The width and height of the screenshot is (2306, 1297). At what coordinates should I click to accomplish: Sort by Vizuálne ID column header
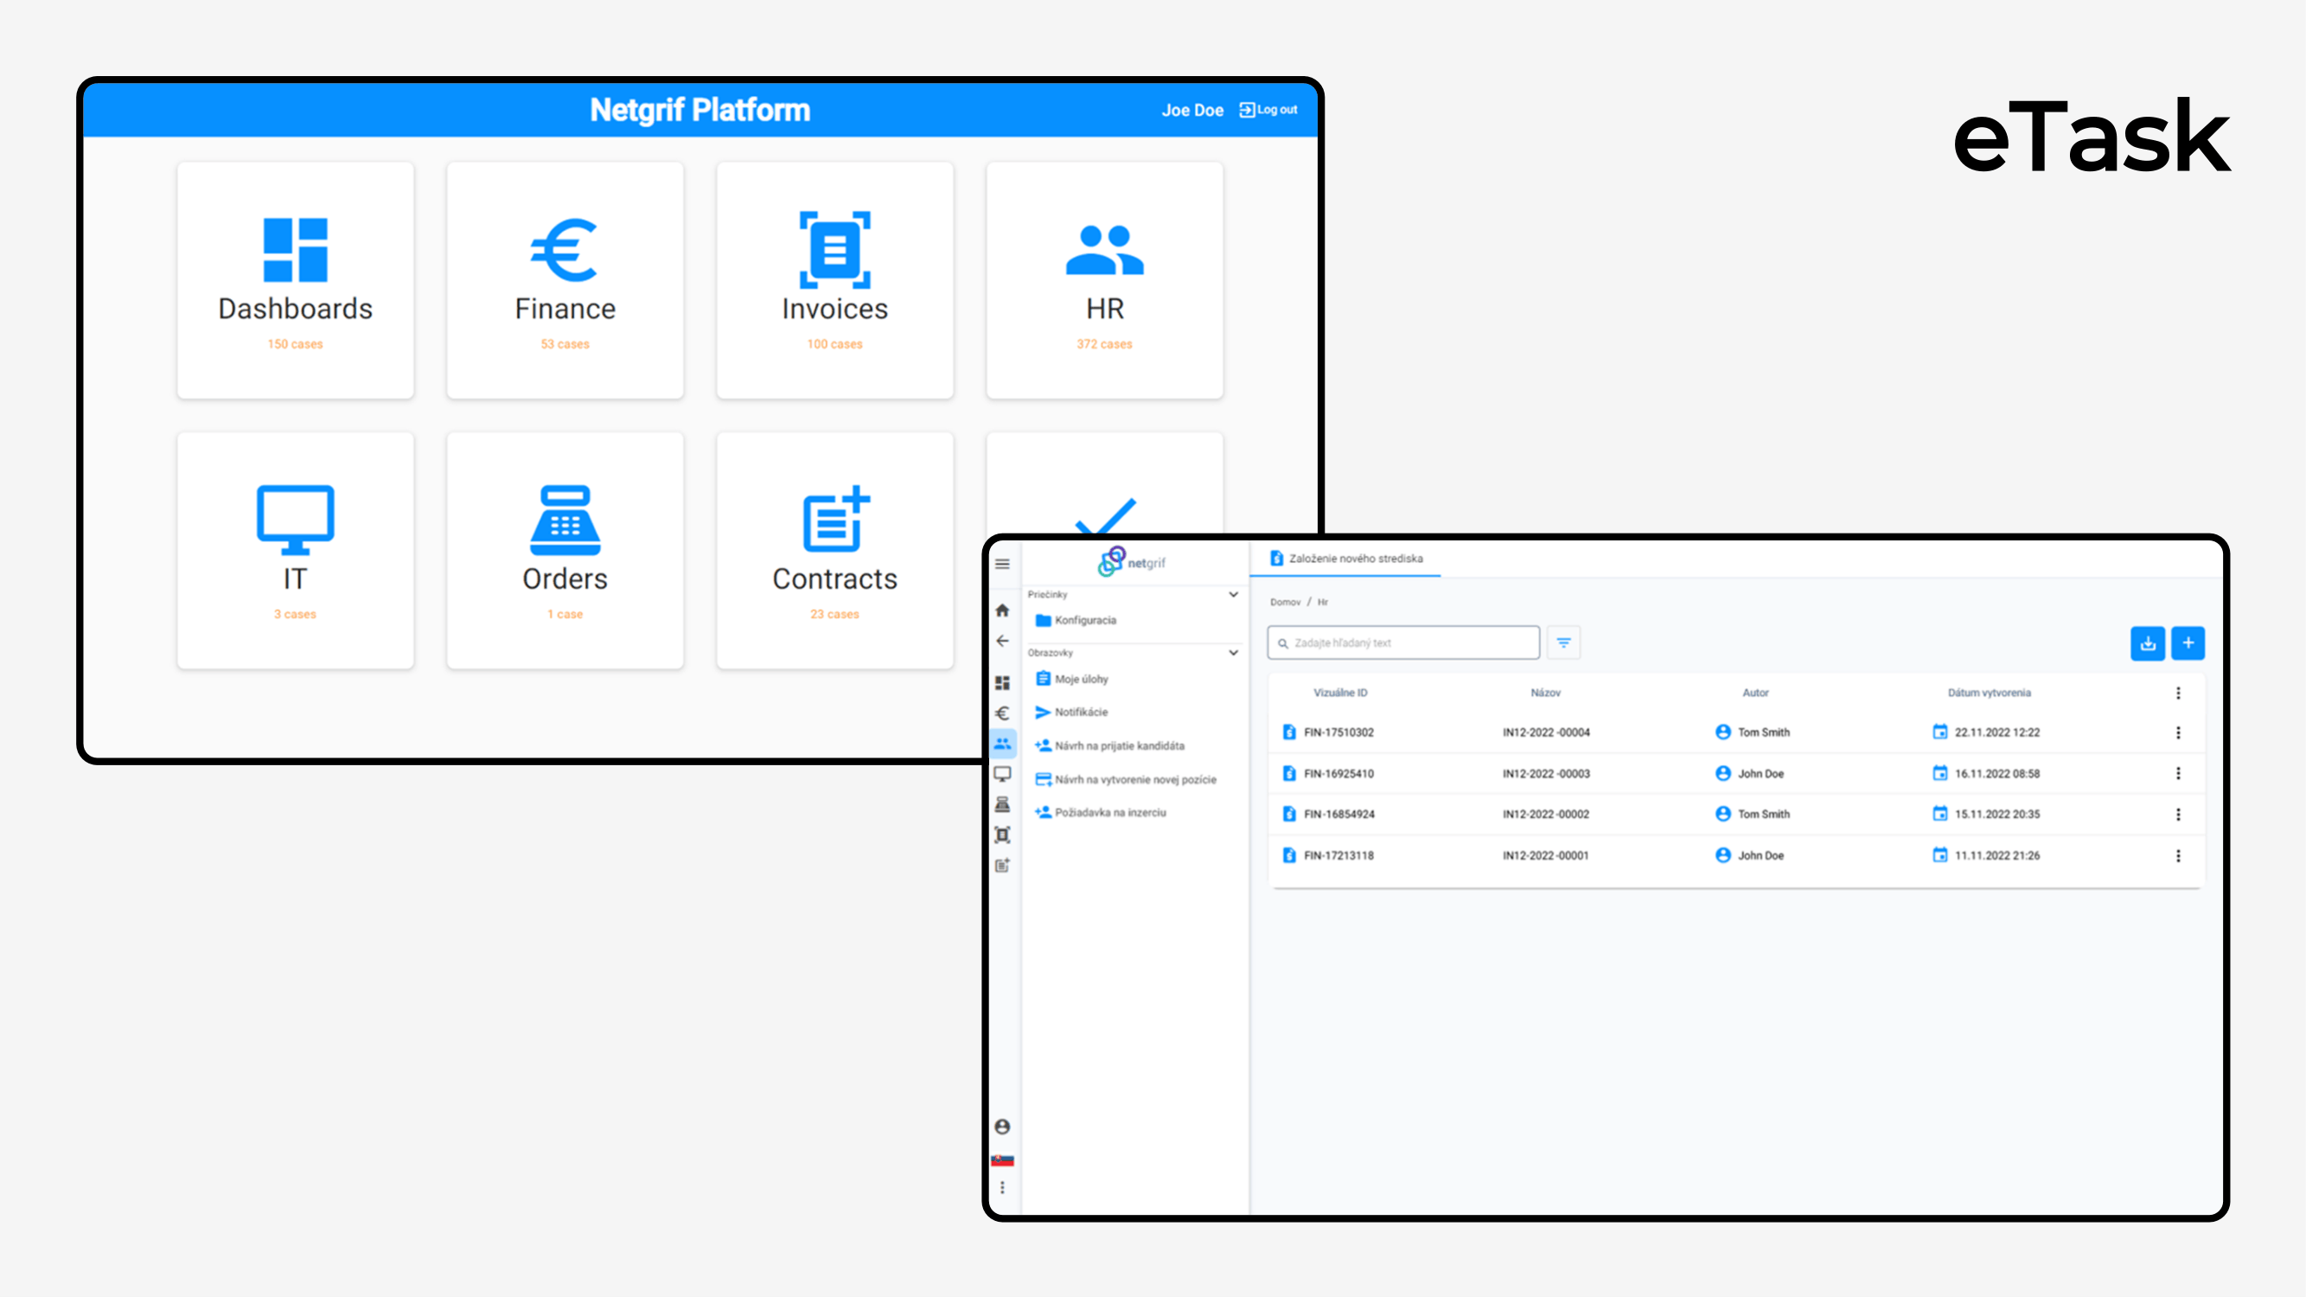(1340, 693)
